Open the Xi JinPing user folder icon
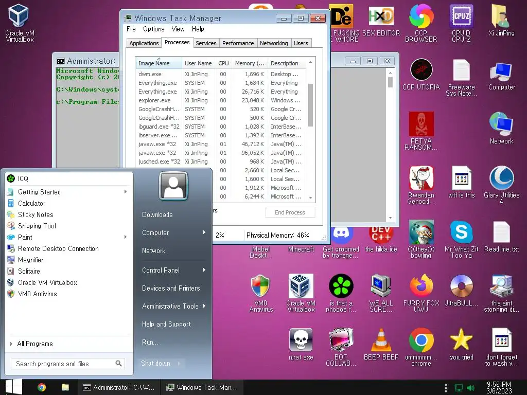This screenshot has height=395, width=527. point(501,20)
